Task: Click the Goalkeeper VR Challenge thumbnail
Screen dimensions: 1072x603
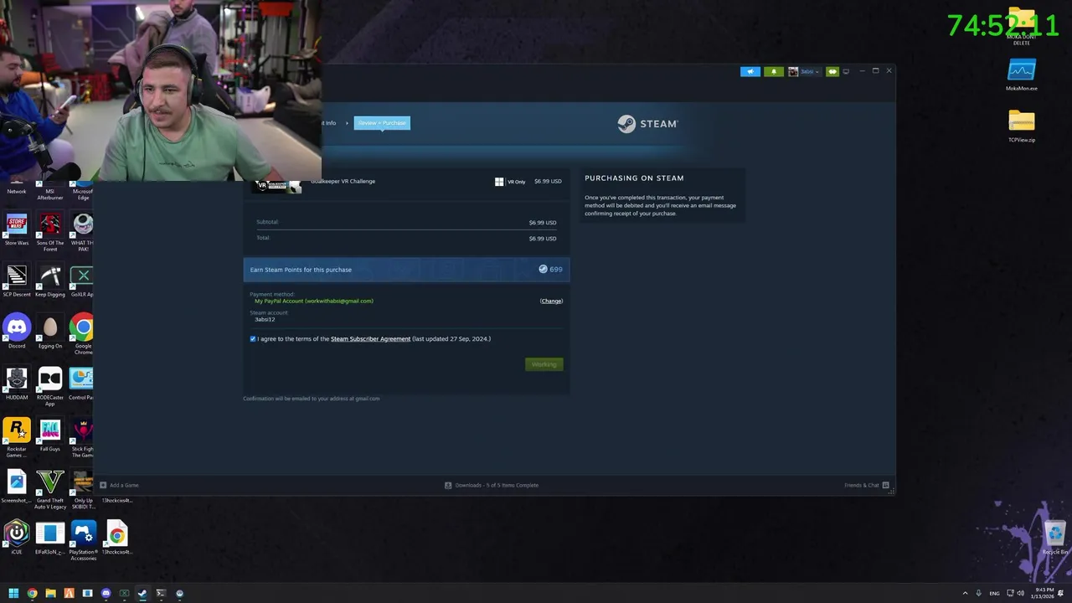Action: click(277, 187)
